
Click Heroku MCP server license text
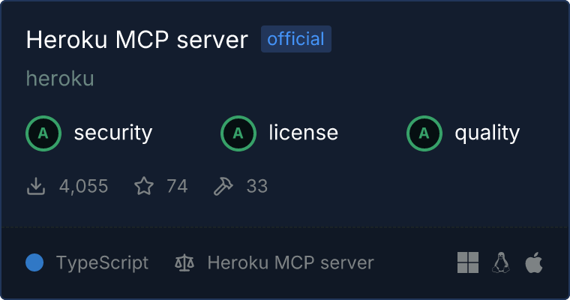290,262
